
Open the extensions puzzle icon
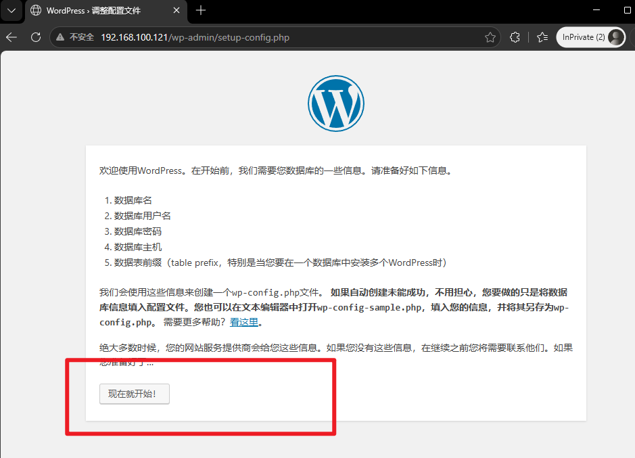515,37
